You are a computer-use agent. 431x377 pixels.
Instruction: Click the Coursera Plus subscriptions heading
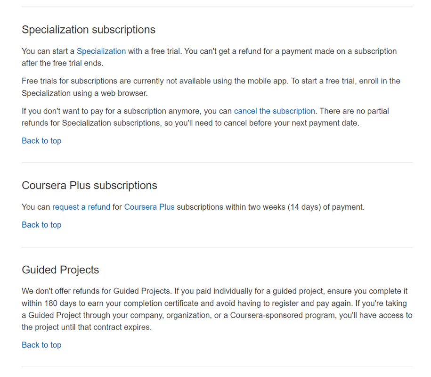point(89,185)
